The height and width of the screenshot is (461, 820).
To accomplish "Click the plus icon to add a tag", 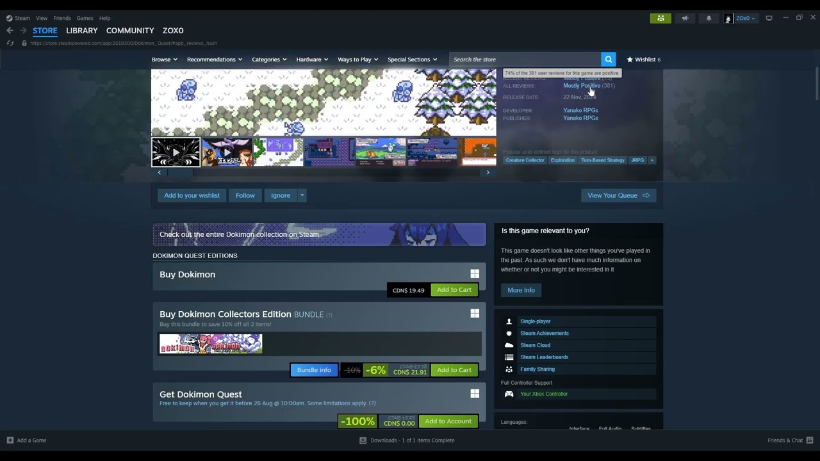I will [652, 160].
